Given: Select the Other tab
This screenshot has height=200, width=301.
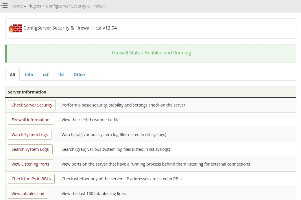Looking at the screenshot, I should [x=79, y=75].
